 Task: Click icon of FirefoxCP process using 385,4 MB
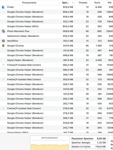coord(3,65)
